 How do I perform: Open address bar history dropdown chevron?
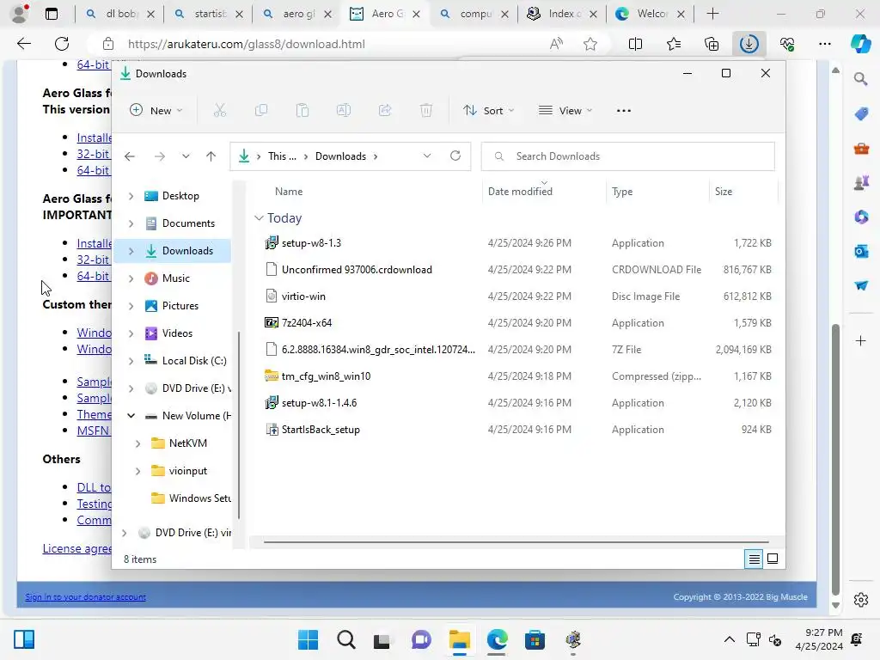point(427,156)
